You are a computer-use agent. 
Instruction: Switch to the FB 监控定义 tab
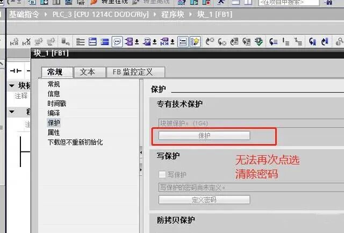[135, 72]
